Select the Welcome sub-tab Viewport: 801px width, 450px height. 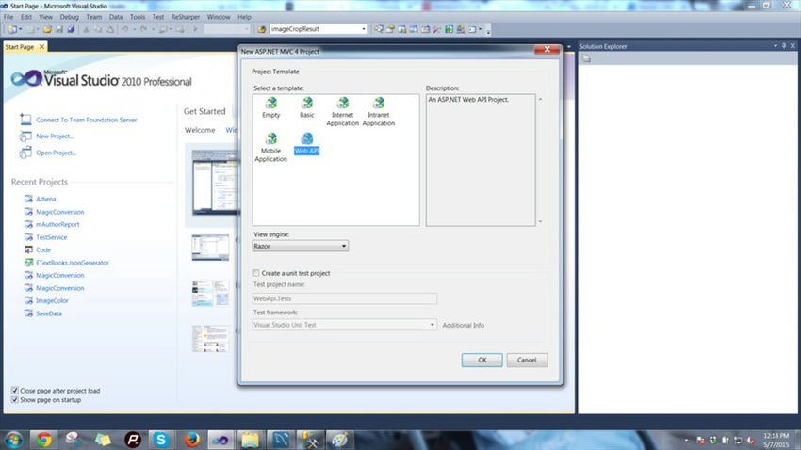pyautogui.click(x=200, y=130)
